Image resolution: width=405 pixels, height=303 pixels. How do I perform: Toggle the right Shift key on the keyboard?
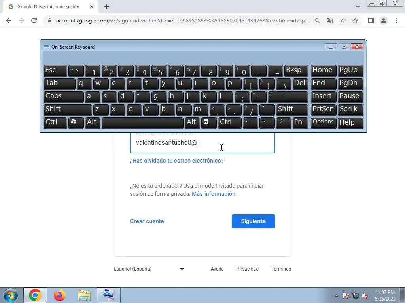[292, 110]
